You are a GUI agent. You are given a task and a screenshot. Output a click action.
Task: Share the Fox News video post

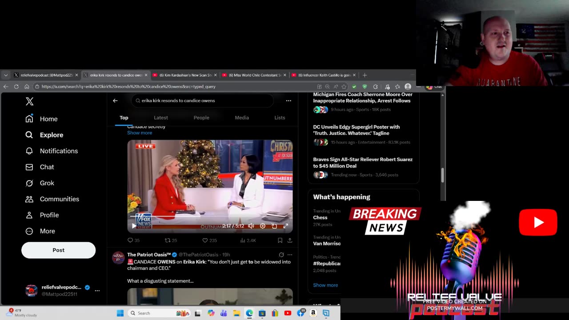point(290,240)
